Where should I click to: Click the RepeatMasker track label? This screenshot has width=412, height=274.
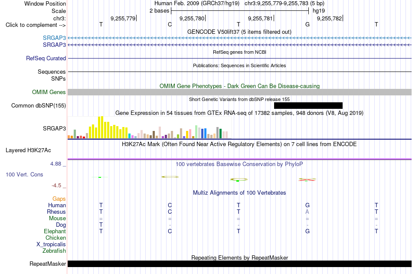(x=48, y=264)
